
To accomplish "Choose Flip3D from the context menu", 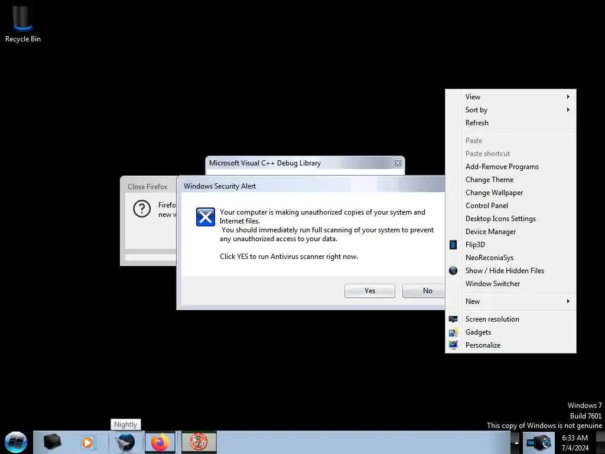I will click(x=511, y=244).
